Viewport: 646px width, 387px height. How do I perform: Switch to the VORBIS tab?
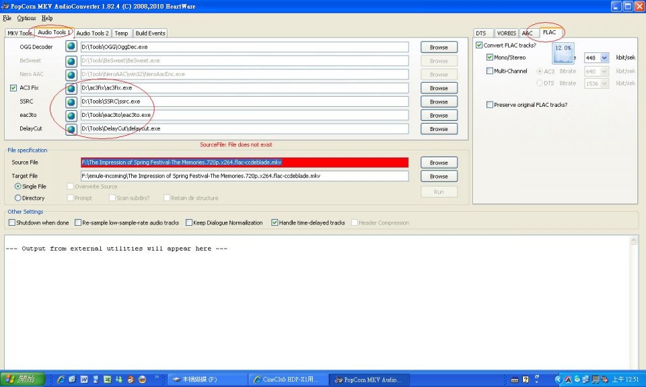pyautogui.click(x=506, y=34)
